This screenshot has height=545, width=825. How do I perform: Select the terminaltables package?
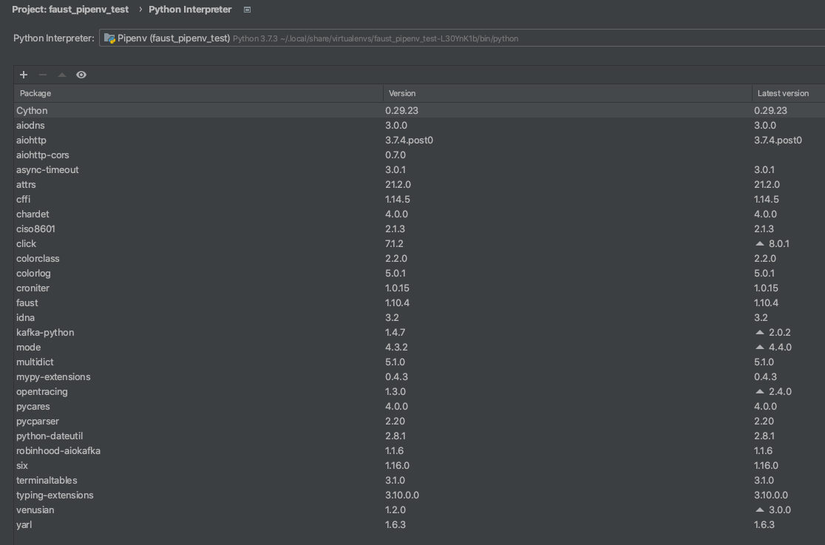click(x=47, y=480)
